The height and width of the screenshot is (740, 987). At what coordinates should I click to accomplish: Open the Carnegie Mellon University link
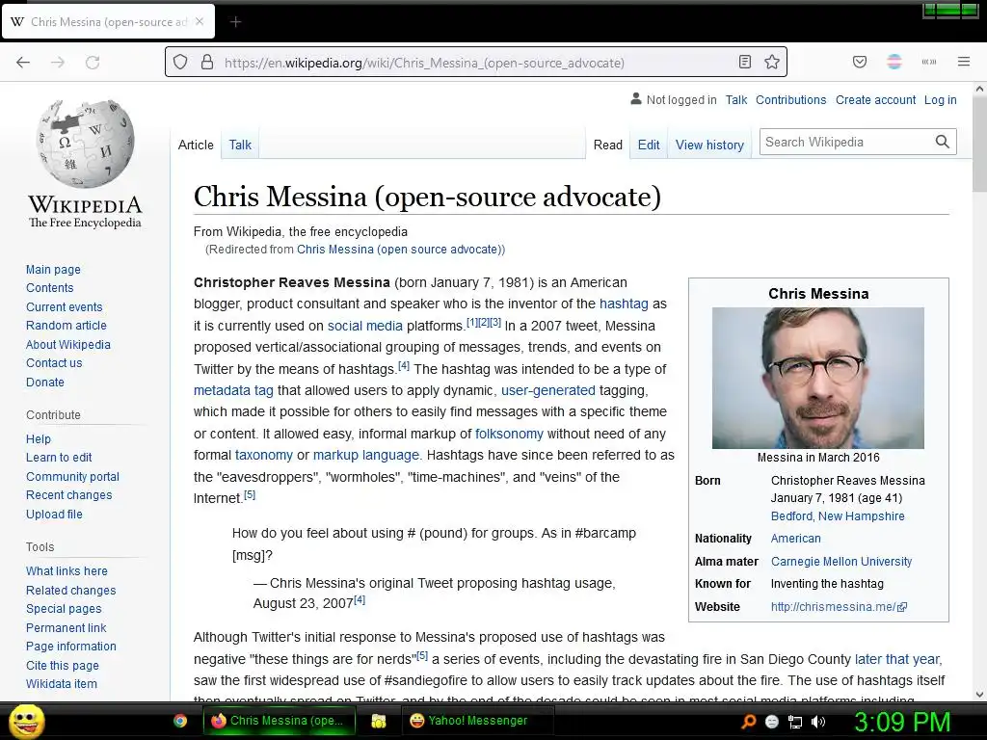840,562
